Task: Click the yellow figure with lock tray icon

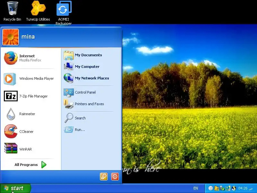Action: (217, 188)
